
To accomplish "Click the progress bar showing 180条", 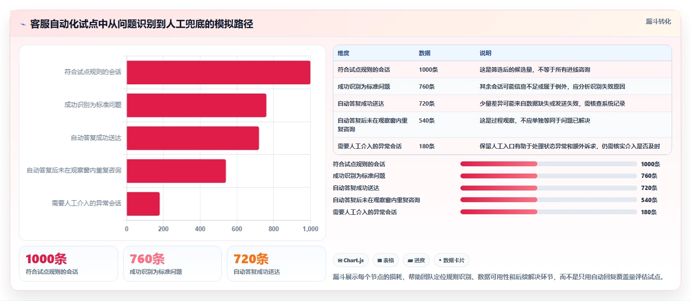I will click(549, 212).
